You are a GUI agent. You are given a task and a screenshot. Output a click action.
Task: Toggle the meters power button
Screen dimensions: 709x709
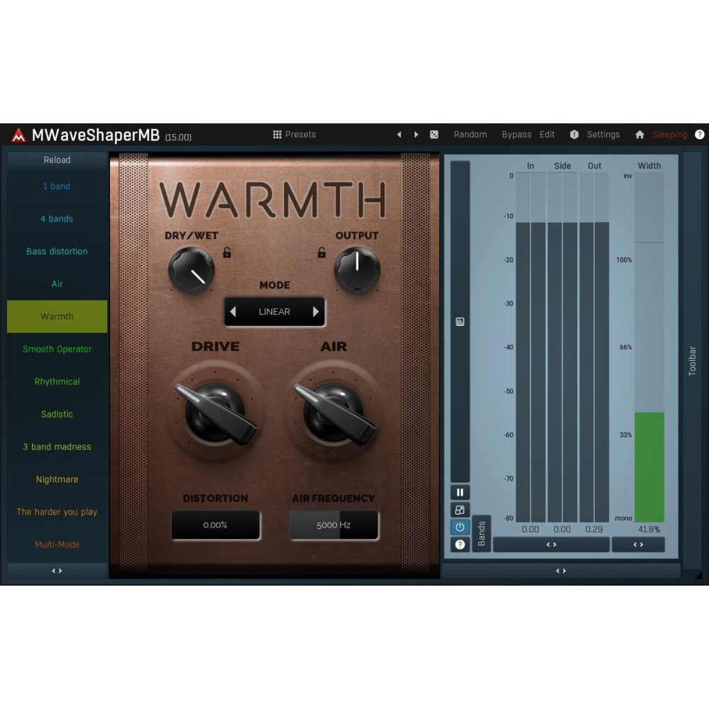coord(459,527)
